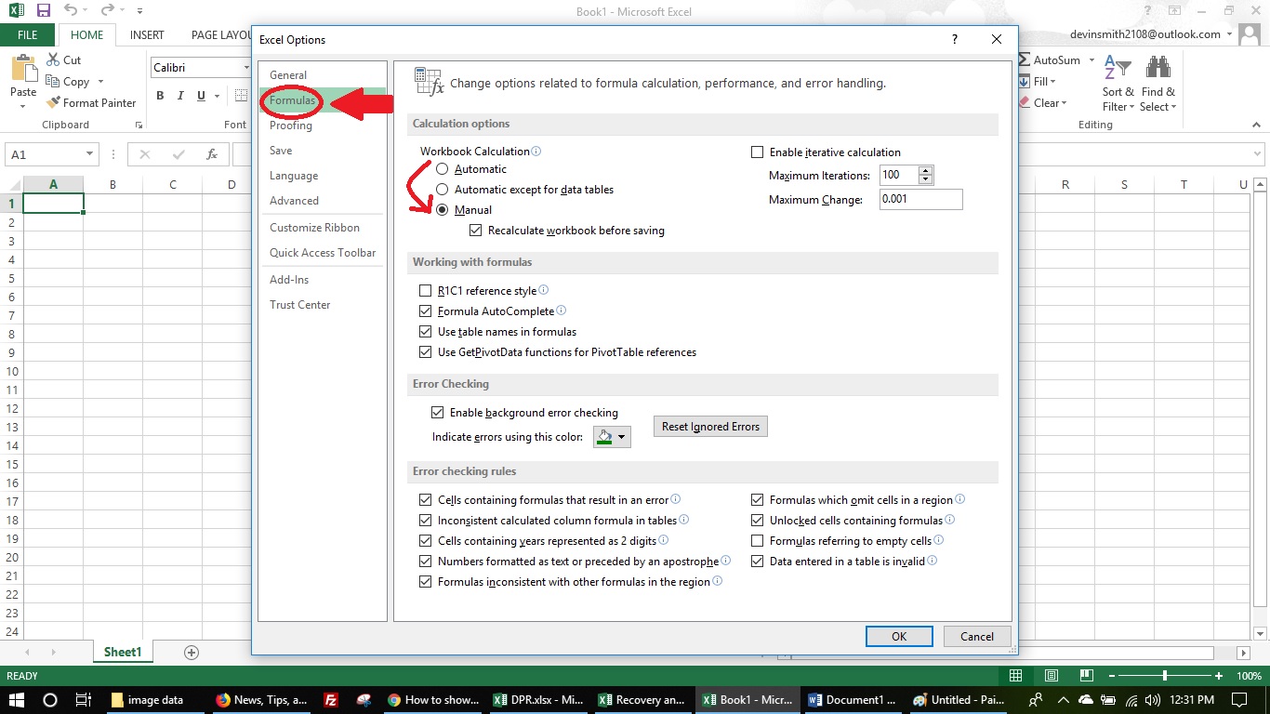Click the Cancel button in dialog
Viewport: 1270px width, 714px height.
pos(977,637)
